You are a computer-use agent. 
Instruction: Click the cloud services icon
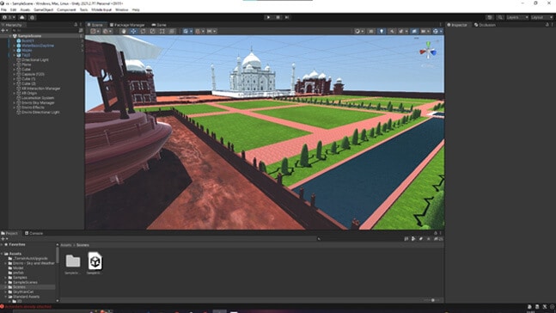22,17
